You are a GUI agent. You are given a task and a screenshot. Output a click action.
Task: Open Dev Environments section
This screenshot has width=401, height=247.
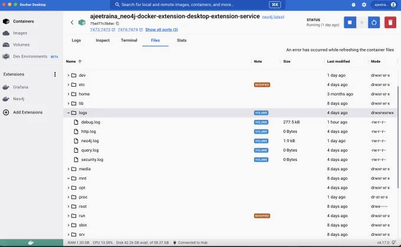coord(30,56)
